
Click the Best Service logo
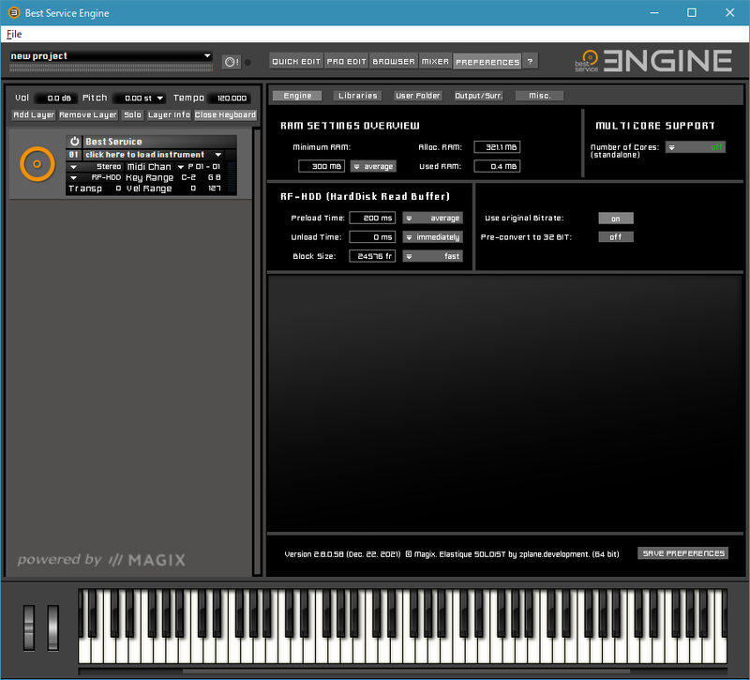588,60
